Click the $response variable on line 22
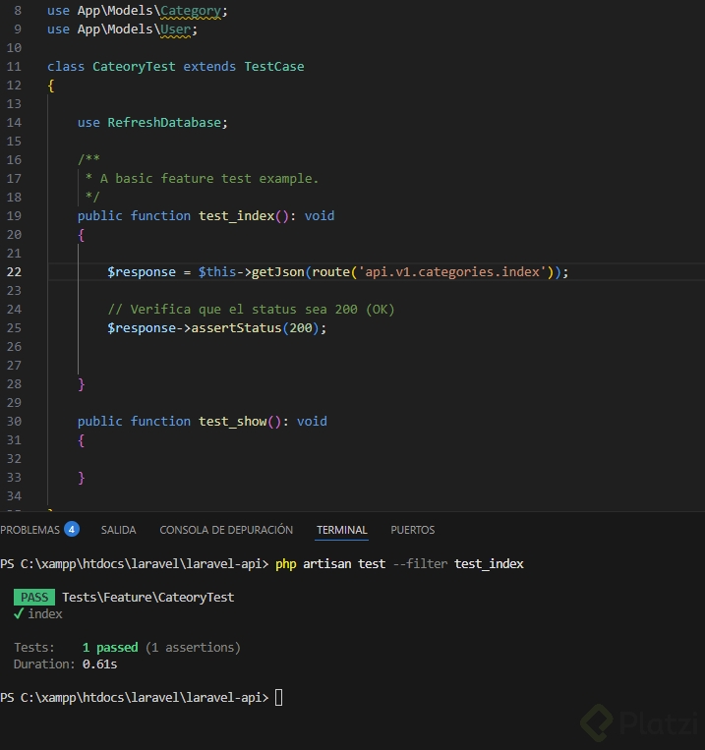The width and height of the screenshot is (705, 750). click(x=142, y=271)
